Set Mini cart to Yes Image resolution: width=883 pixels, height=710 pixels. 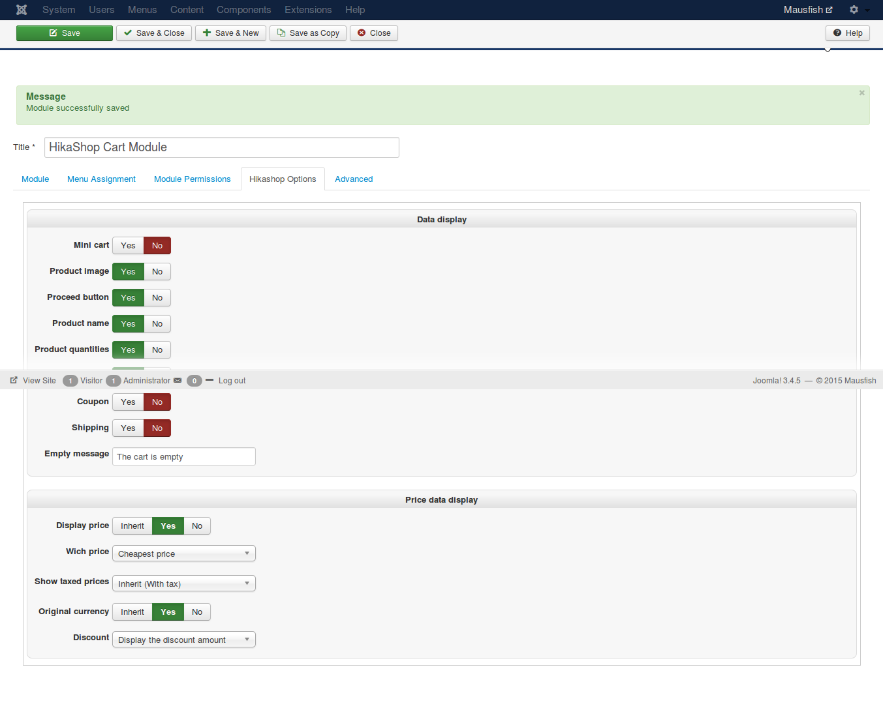(128, 246)
